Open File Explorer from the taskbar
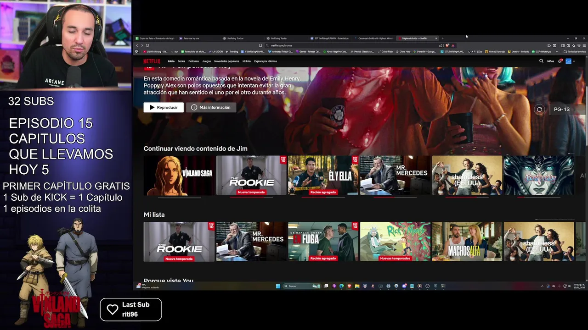 [x=357, y=286]
